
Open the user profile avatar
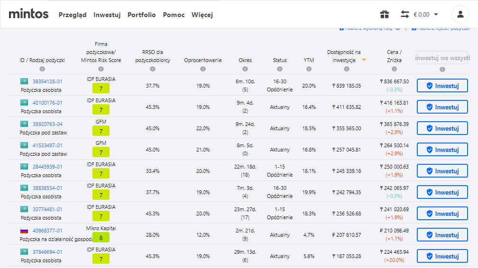pyautogui.click(x=460, y=14)
